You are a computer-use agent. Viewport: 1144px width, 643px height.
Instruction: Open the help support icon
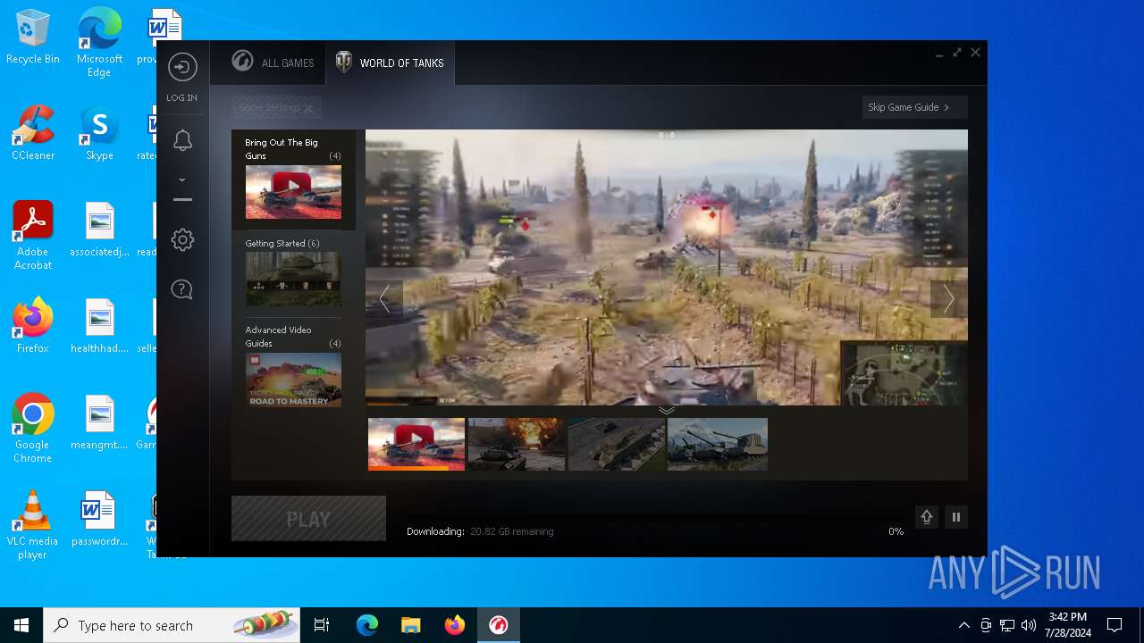[x=182, y=289]
